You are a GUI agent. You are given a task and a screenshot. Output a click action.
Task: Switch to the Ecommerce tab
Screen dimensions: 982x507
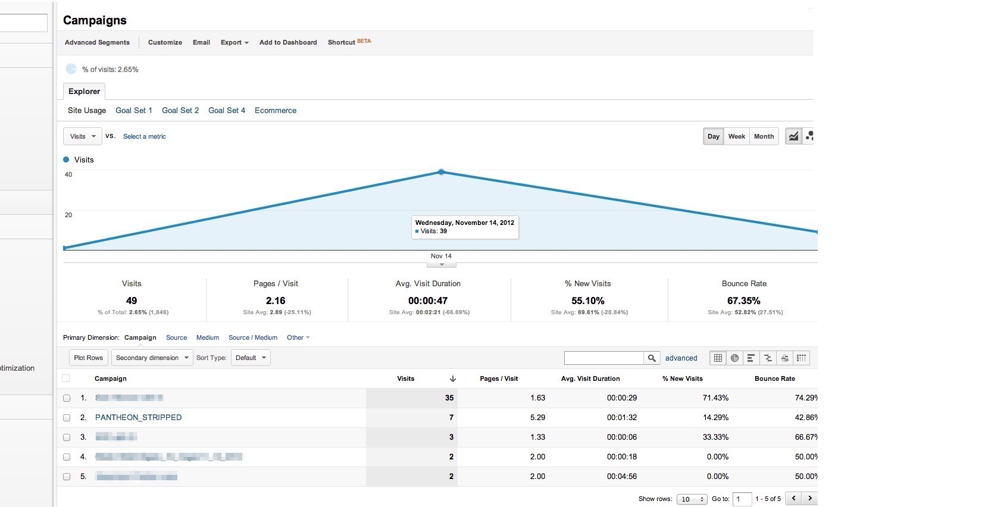tap(276, 110)
